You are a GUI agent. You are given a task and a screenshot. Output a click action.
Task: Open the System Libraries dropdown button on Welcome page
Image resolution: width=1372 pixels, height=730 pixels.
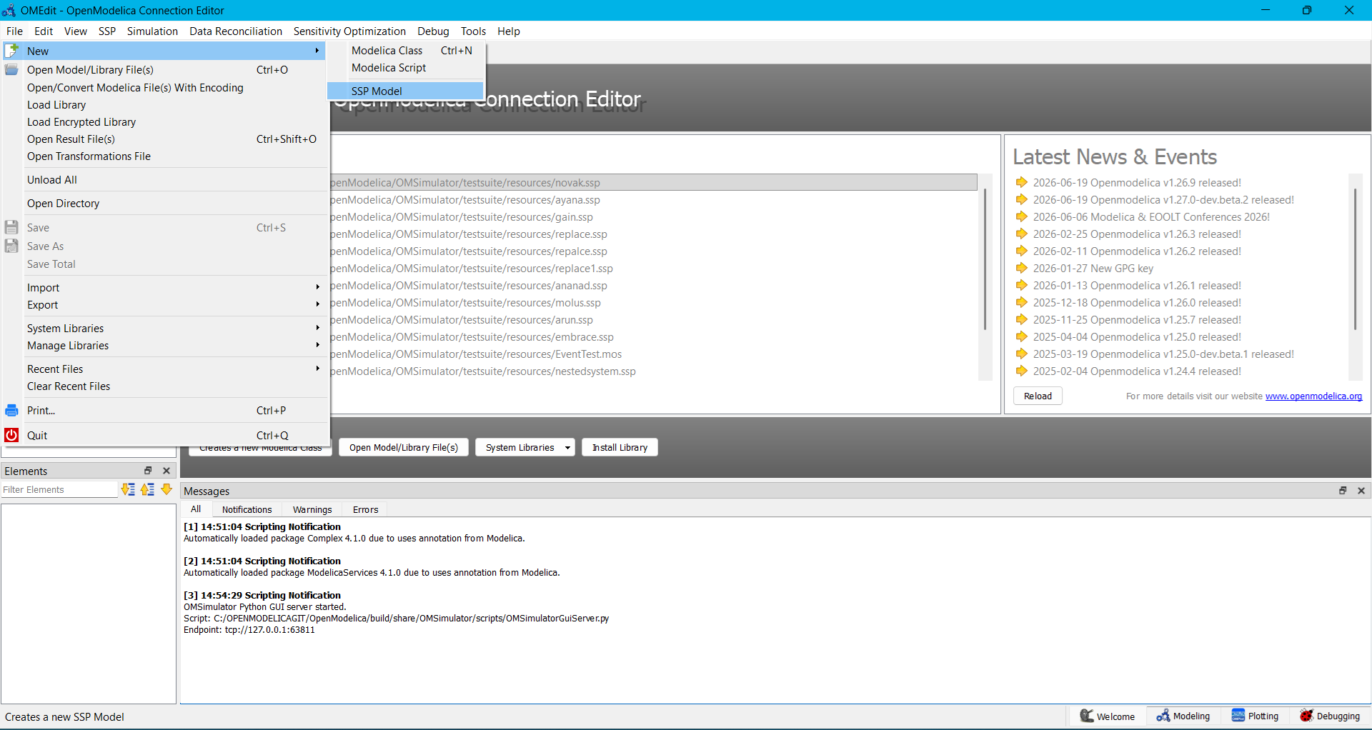point(525,447)
